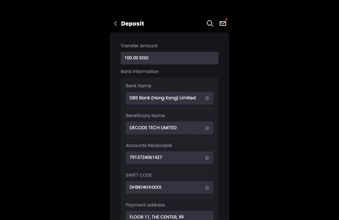Open the mail inbox envelope icon
The width and height of the screenshot is (339, 220).
point(223,24)
